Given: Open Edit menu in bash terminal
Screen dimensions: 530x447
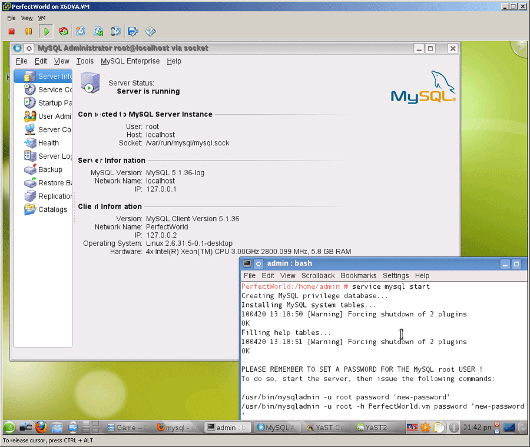Looking at the screenshot, I should (x=268, y=275).
